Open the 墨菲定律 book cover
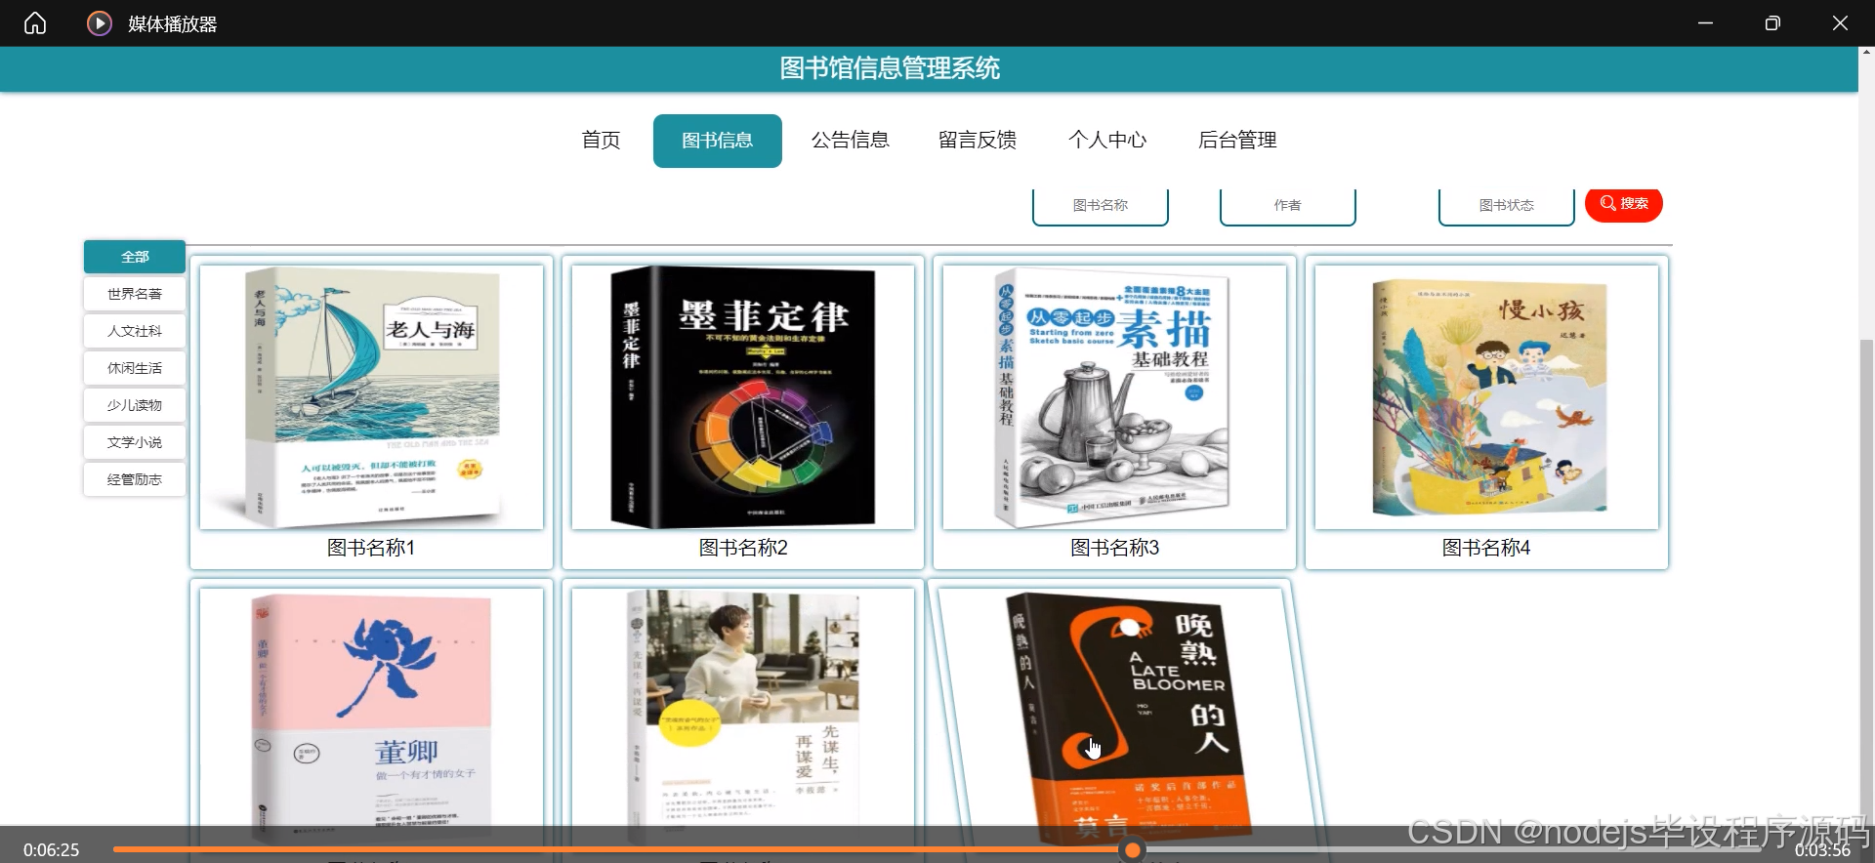The image size is (1875, 863). (743, 397)
